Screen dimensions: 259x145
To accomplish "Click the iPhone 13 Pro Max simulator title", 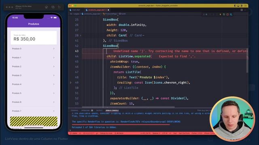I will pyautogui.click(x=23, y=6).
